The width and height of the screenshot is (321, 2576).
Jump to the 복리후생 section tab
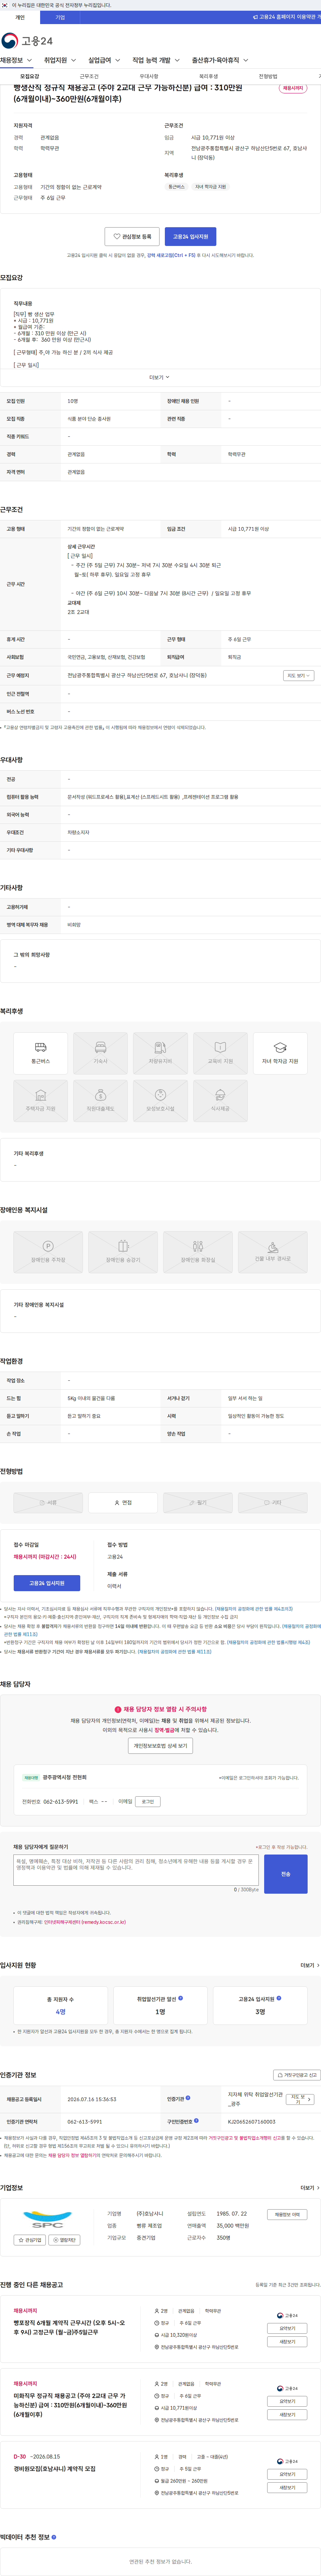pos(208,76)
